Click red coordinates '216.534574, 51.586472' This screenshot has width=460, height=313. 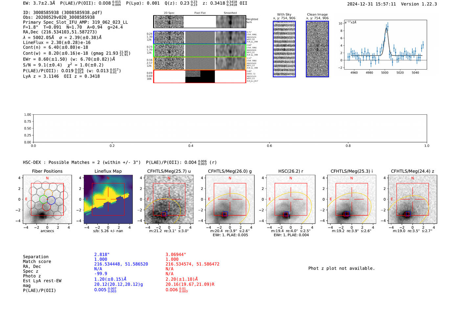click(193, 264)
